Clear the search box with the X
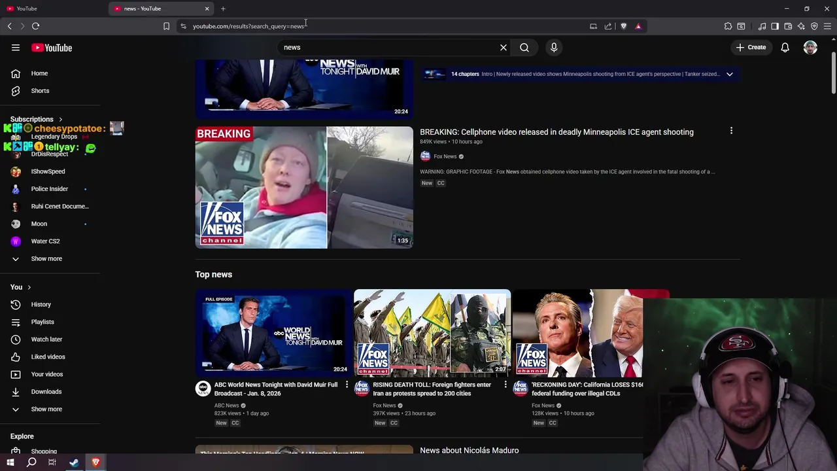The height and width of the screenshot is (471, 837). coord(504,47)
